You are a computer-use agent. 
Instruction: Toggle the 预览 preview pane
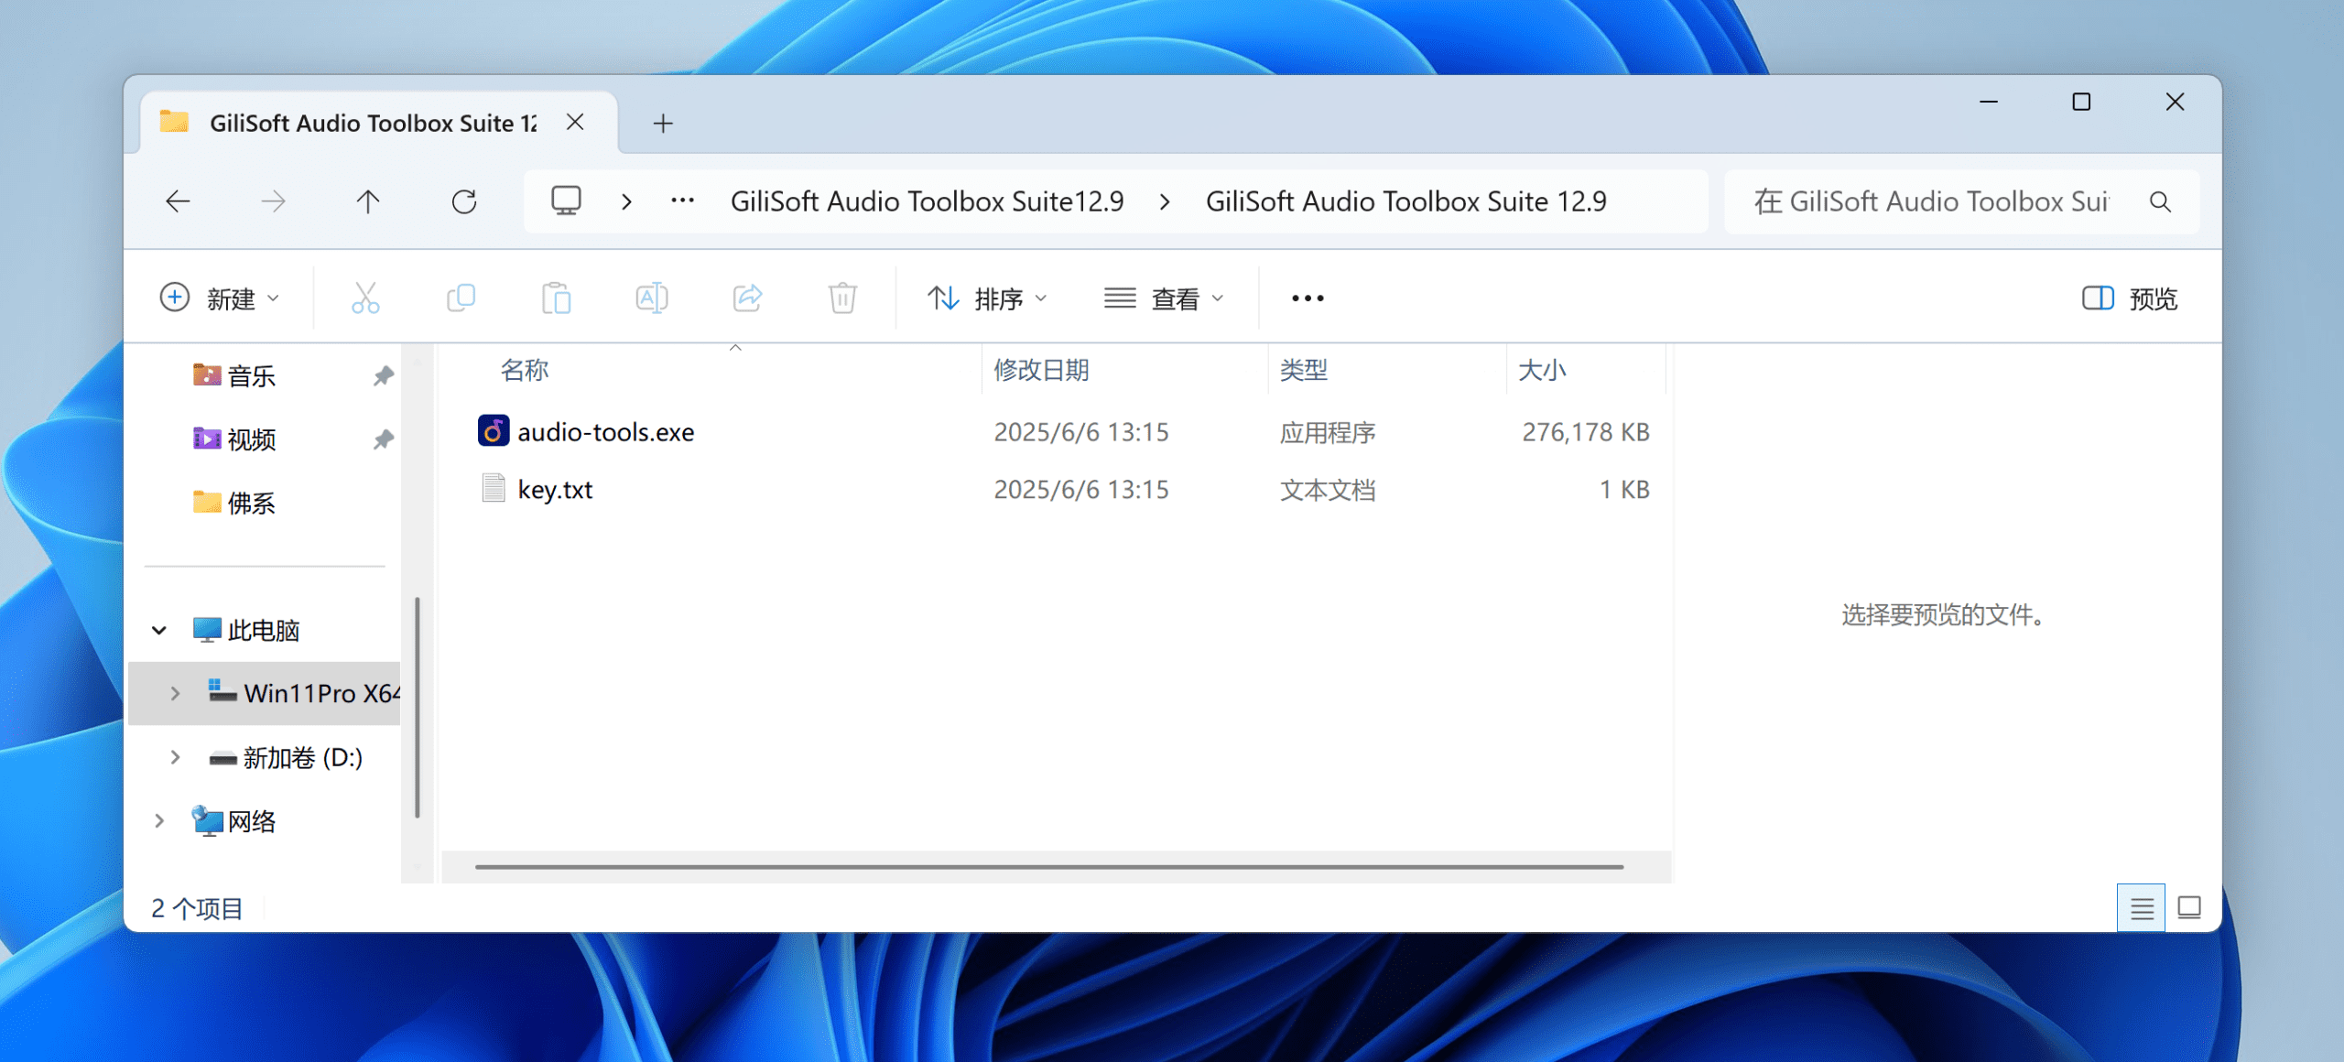point(2130,298)
